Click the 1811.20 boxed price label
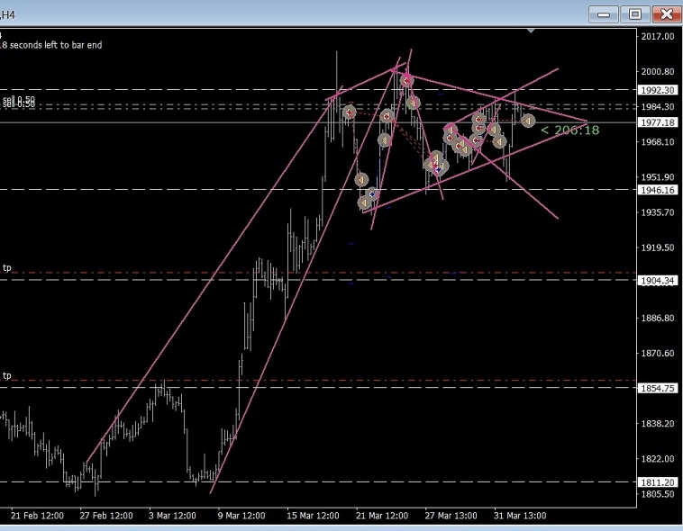The width and height of the screenshot is (683, 531). click(658, 482)
